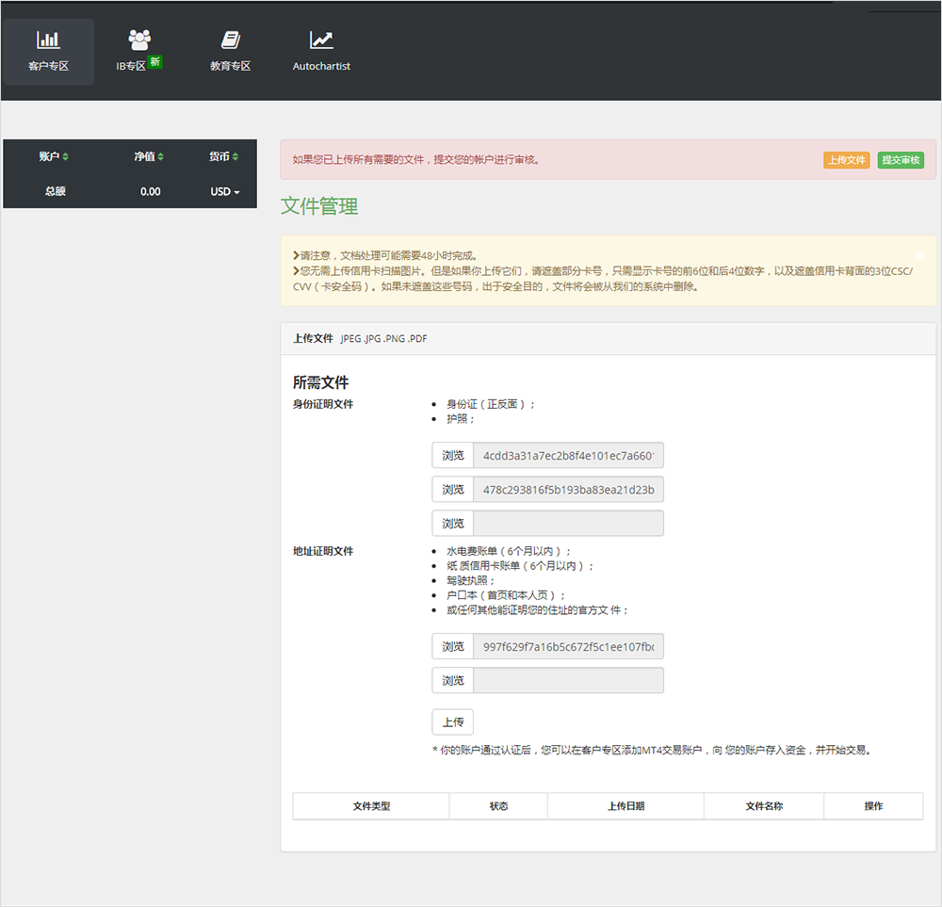
Task: Close the yellow notice with X icon
Action: click(x=919, y=255)
